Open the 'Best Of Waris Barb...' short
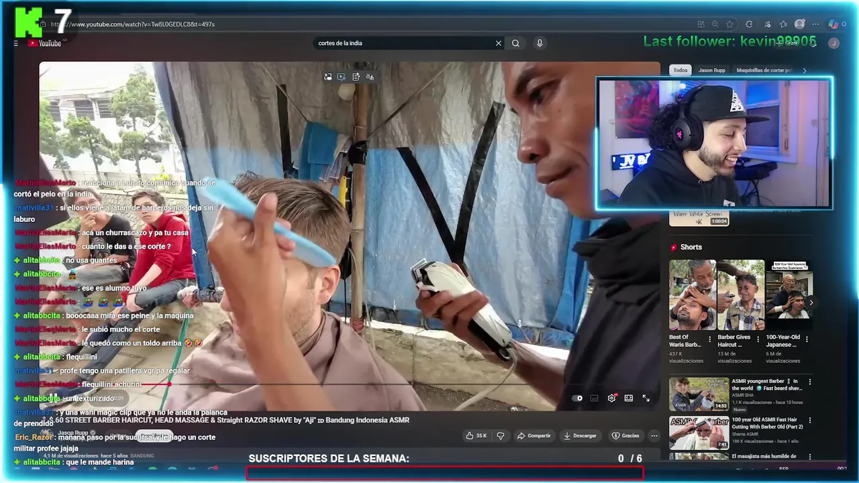The width and height of the screenshot is (859, 483). pyautogui.click(x=692, y=294)
